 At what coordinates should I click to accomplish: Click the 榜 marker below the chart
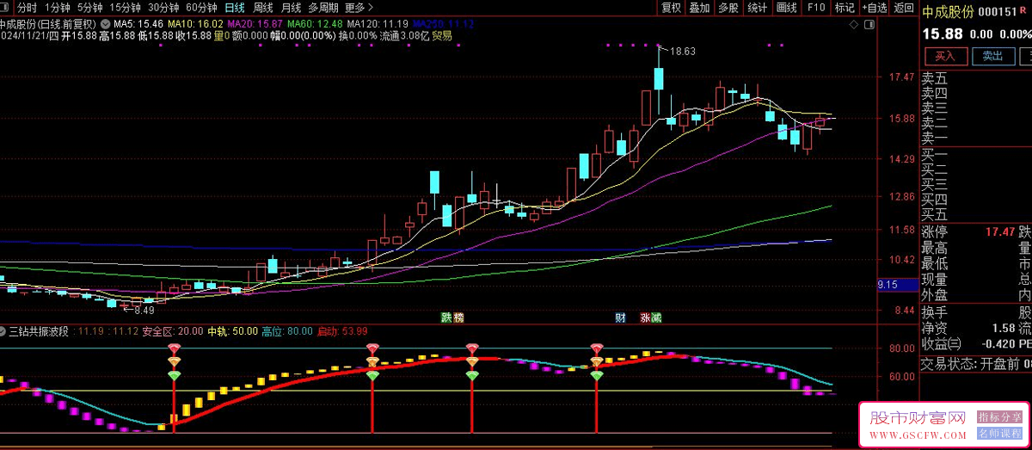[458, 317]
